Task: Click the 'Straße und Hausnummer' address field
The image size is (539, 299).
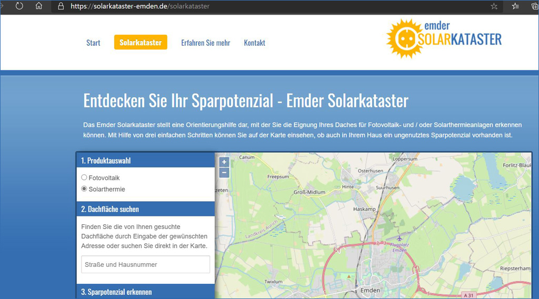Action: click(x=145, y=264)
